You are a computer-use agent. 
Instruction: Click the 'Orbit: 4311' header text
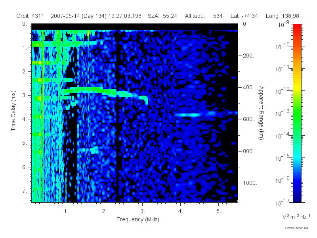click(30, 16)
